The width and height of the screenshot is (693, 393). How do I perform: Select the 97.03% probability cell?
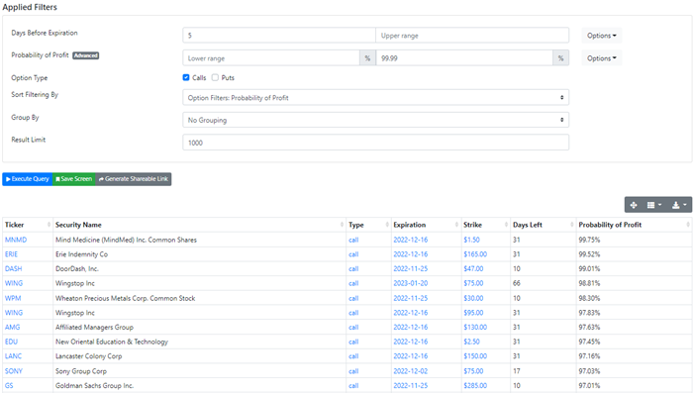pyautogui.click(x=634, y=371)
